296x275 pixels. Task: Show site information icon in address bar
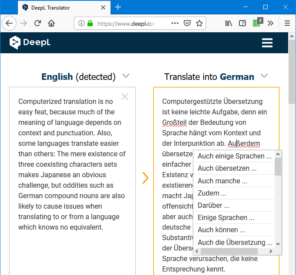click(81, 23)
